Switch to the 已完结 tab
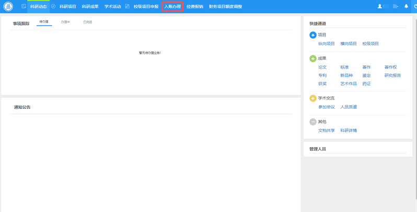This screenshot has width=417, height=212. 87,22
